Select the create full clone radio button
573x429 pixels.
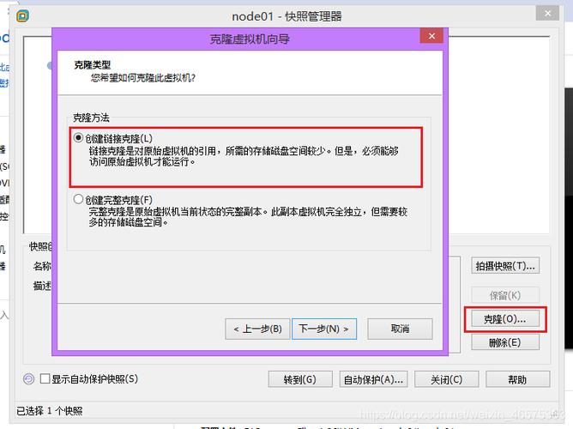pos(78,199)
